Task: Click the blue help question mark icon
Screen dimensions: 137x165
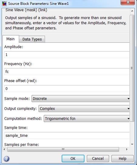Action: (6, 159)
